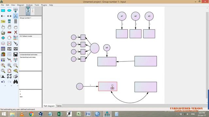Choose Standardized estimates
Image resolution: width=209 pixels, height=117 pixels.
tap(28, 57)
